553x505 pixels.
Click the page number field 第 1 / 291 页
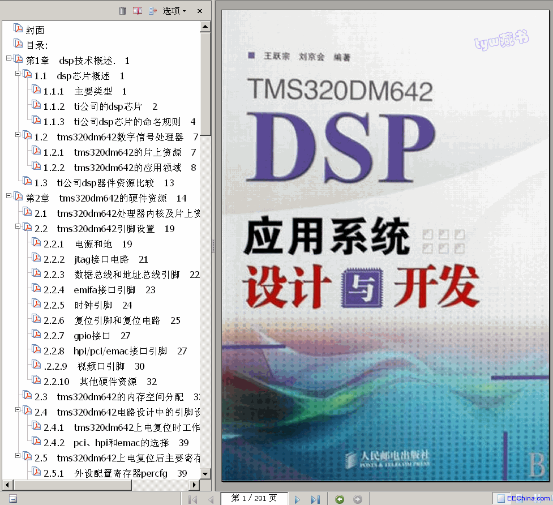[x=254, y=498]
